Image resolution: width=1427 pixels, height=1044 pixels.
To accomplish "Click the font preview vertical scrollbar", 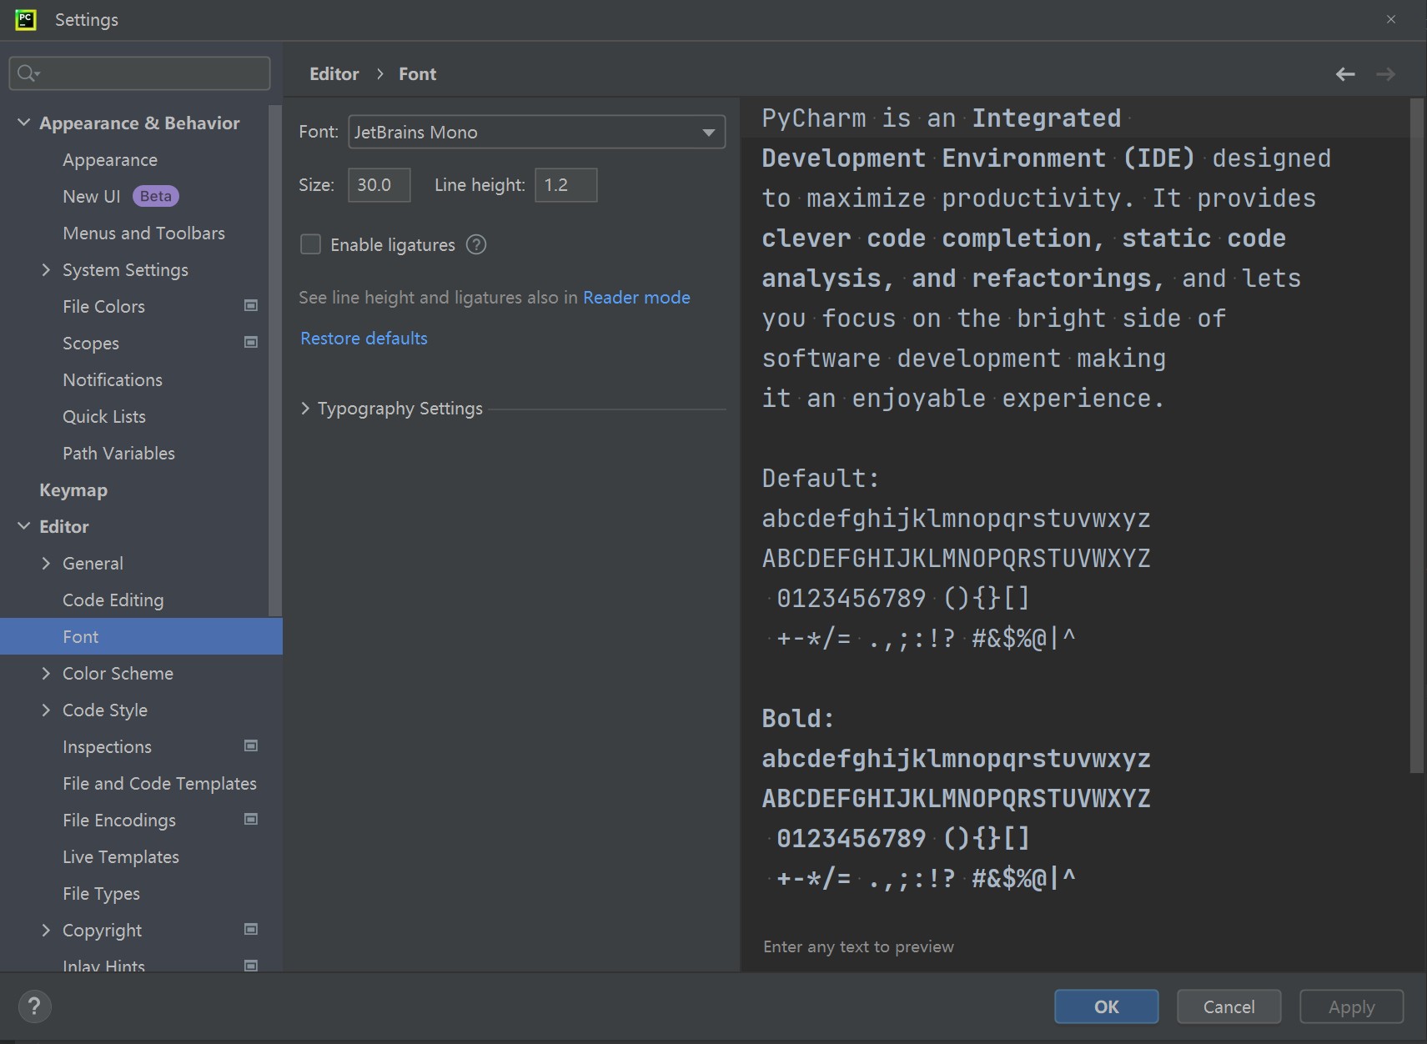I will (x=1416, y=435).
